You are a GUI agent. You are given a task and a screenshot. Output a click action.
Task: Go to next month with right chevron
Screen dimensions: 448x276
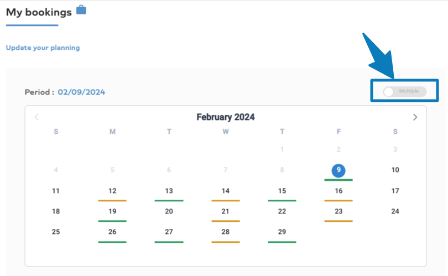pos(415,117)
